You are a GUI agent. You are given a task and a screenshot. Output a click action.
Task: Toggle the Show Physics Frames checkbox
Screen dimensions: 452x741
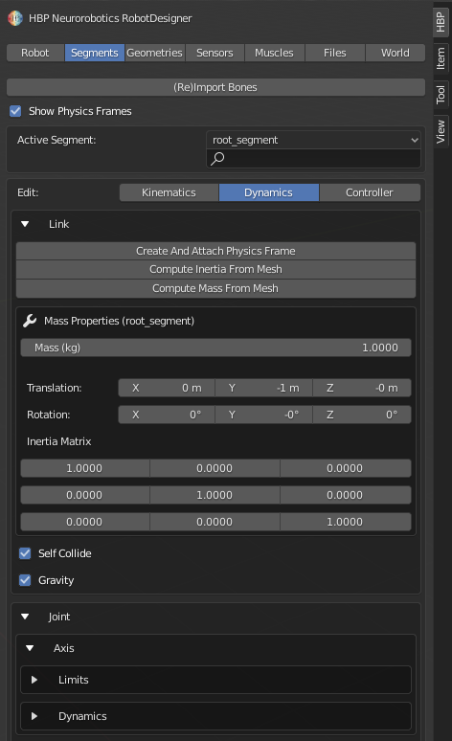click(15, 111)
